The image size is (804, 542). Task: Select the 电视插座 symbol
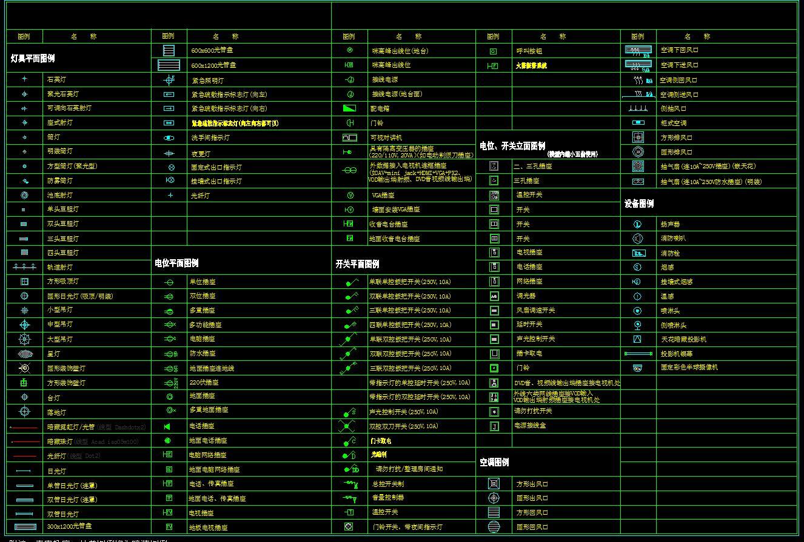point(168,513)
